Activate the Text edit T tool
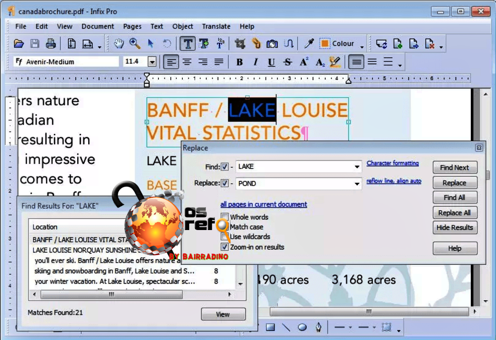 coord(187,44)
